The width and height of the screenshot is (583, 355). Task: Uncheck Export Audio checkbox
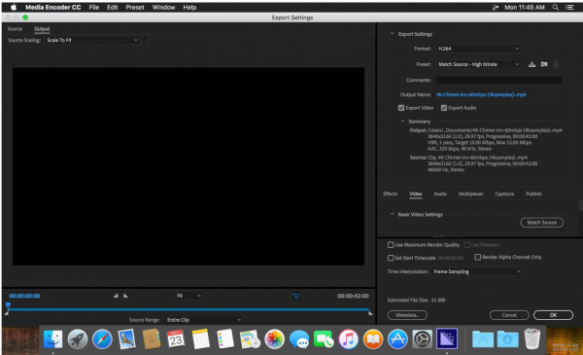[x=444, y=108]
